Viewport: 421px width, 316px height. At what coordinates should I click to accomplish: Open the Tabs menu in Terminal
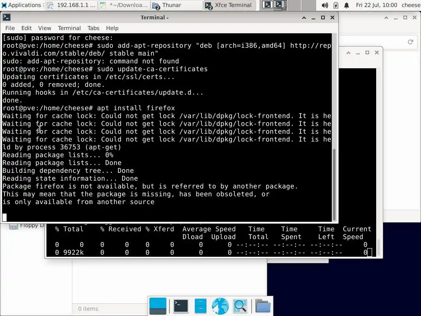[93, 28]
